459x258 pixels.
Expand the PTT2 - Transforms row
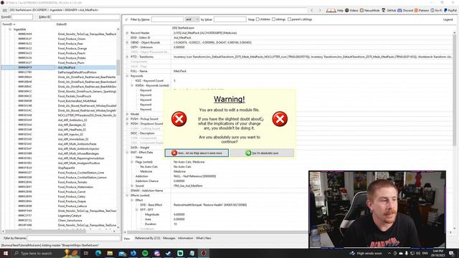127,57
